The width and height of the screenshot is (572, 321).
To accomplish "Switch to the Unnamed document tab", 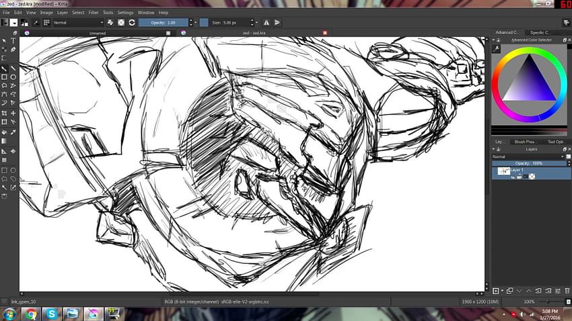I will [x=98, y=33].
